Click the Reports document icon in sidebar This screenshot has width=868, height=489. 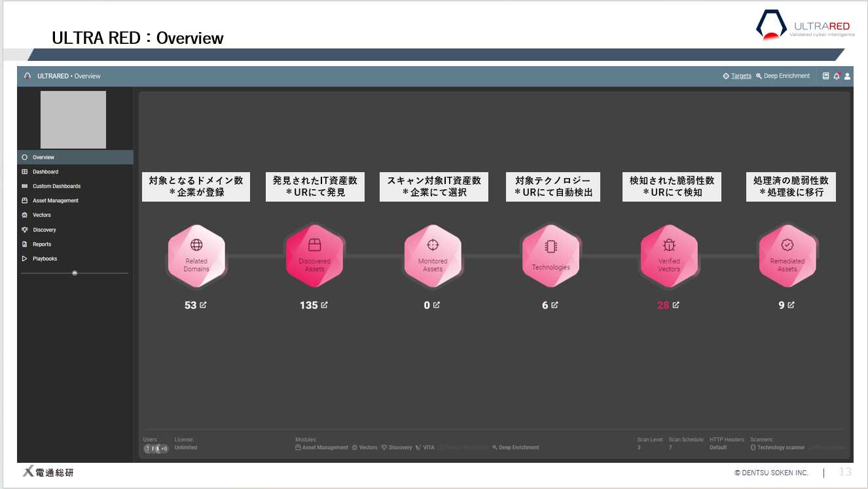[25, 244]
